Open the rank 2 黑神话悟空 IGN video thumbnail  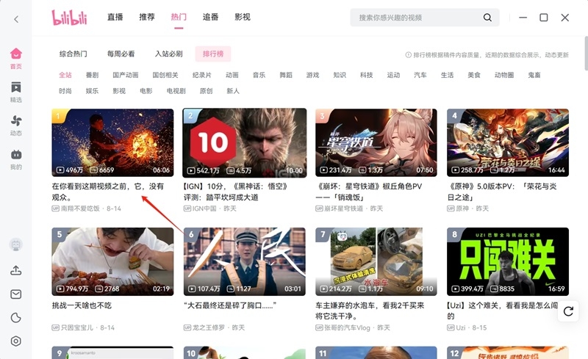click(245, 142)
